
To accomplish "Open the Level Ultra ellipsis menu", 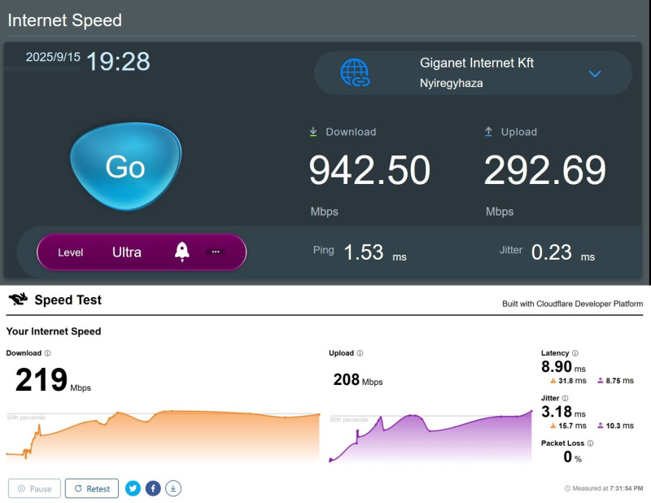I will (216, 251).
